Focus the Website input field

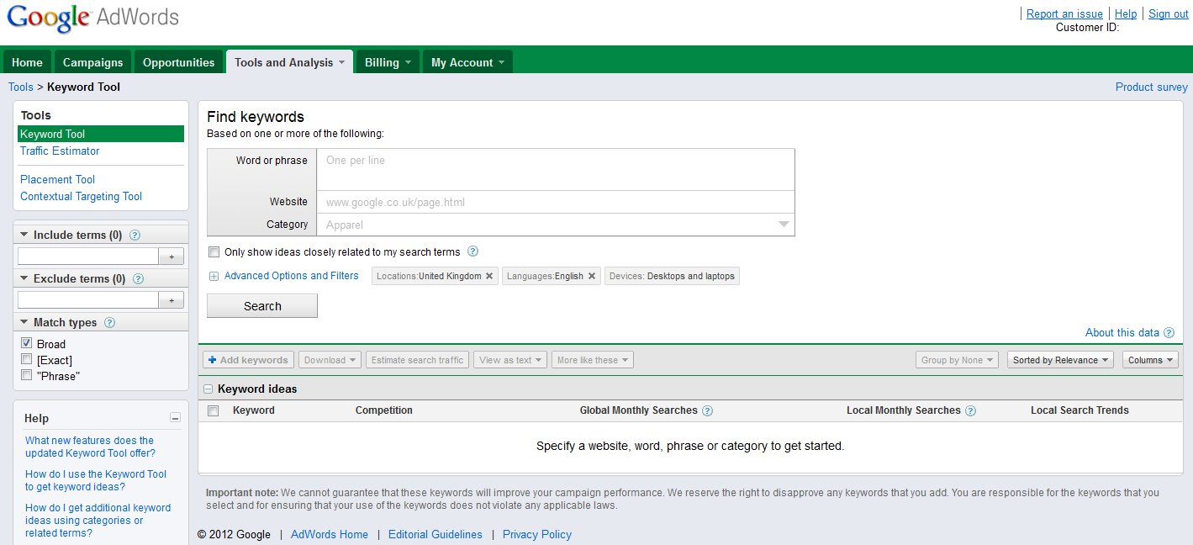click(x=555, y=202)
